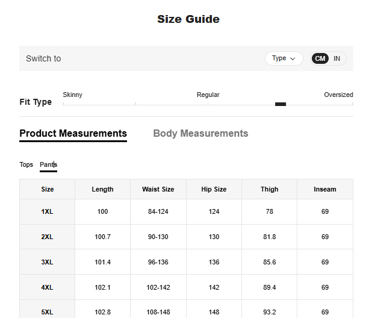The image size is (366, 318).
Task: Select the 3XL size row
Action: (48, 263)
